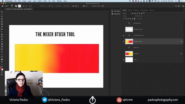This screenshot has width=185, height=104.
Task: Hide the Layer 1 layer
Action: pyautogui.click(x=123, y=60)
